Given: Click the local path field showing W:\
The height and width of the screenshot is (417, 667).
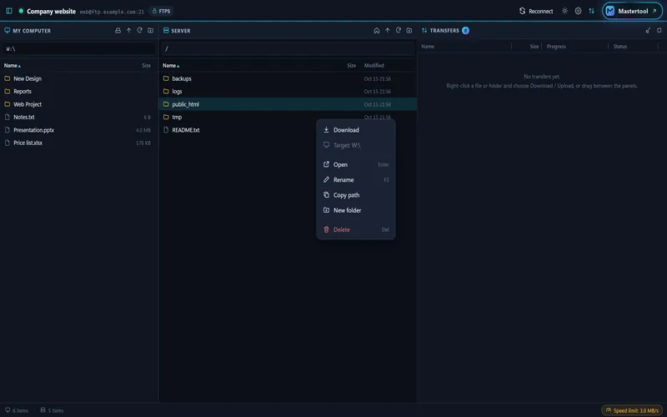Looking at the screenshot, I should (x=79, y=48).
